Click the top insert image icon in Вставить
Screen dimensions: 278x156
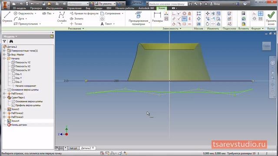click(x=243, y=13)
